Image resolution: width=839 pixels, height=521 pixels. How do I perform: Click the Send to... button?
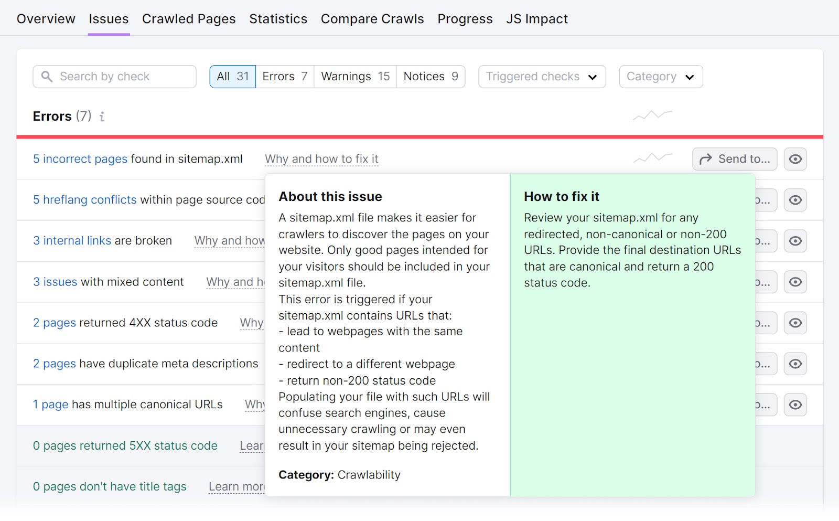tap(734, 158)
